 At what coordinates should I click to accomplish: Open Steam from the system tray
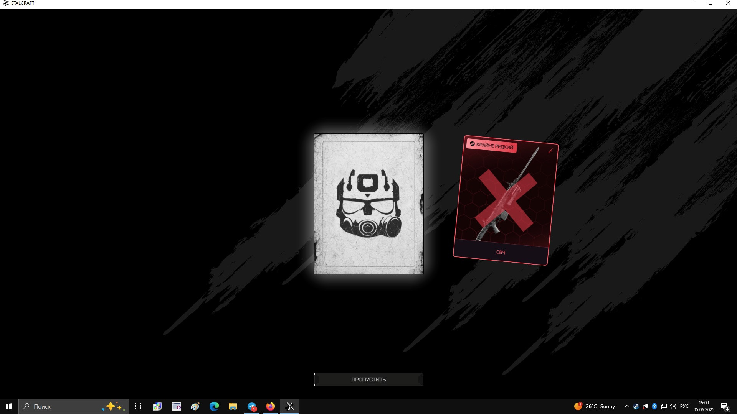[x=636, y=406]
